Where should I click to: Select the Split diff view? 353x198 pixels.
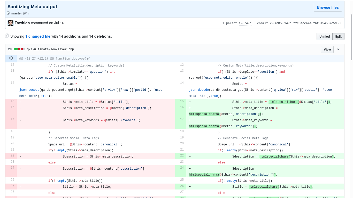338,36
